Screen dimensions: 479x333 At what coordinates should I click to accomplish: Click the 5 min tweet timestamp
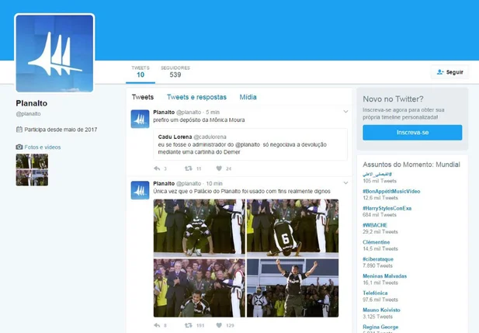[213, 112]
